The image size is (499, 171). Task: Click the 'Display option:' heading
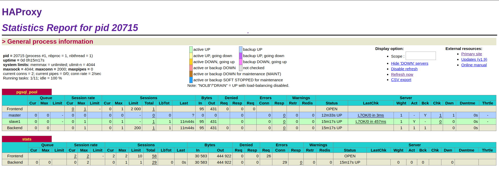point(389,49)
